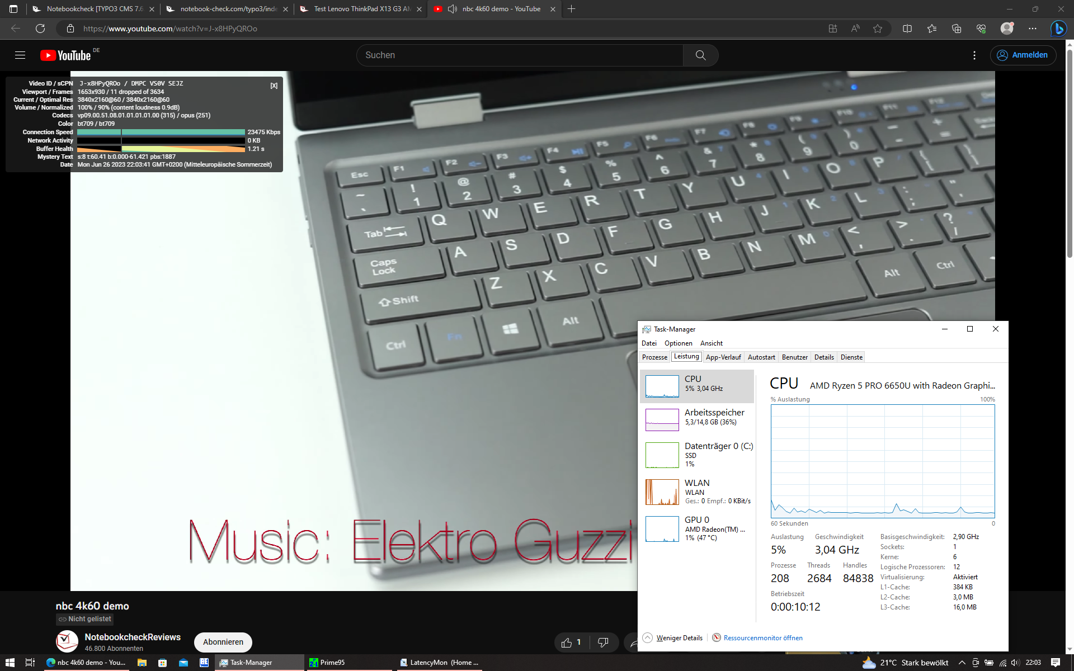The height and width of the screenshot is (671, 1074).
Task: Open the Mail app from the taskbar
Action: click(x=183, y=663)
